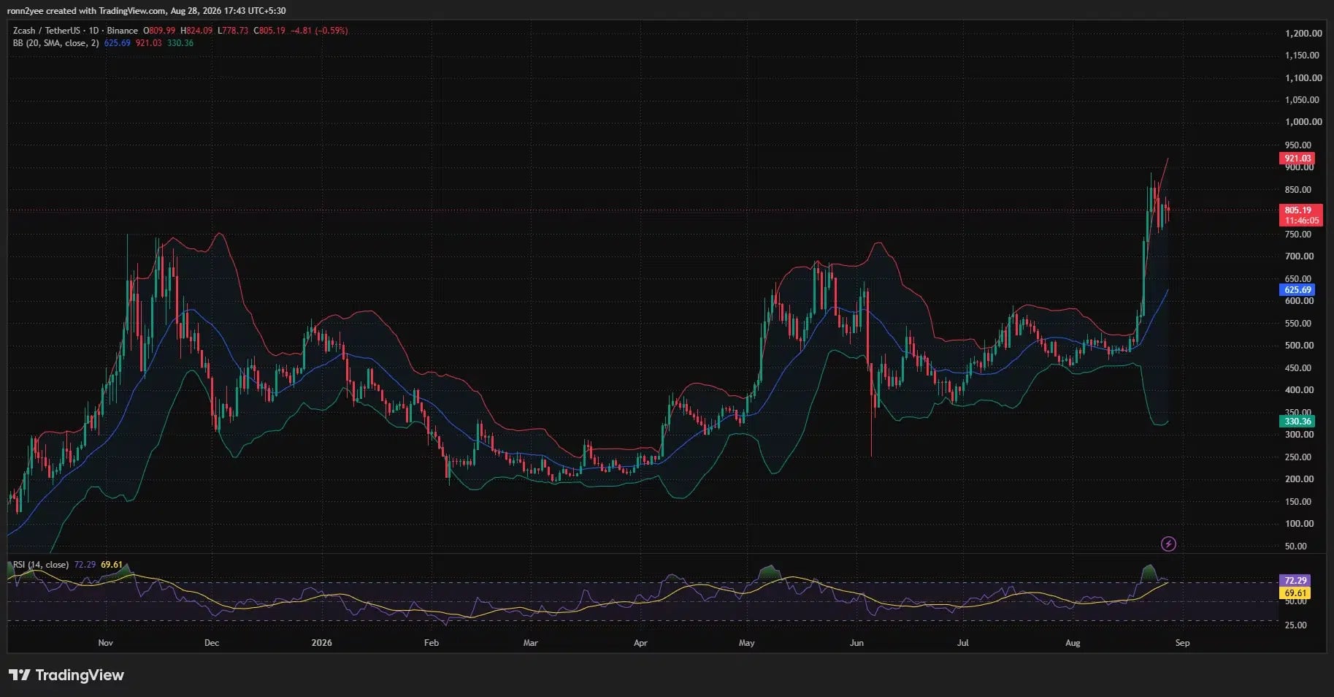Click the open value O809.99

158,31
